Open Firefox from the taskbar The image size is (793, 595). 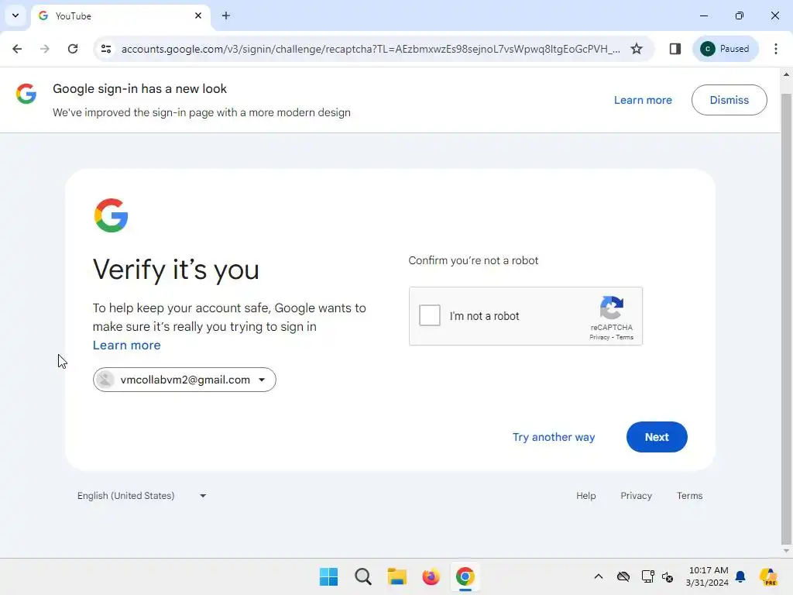coord(431,576)
